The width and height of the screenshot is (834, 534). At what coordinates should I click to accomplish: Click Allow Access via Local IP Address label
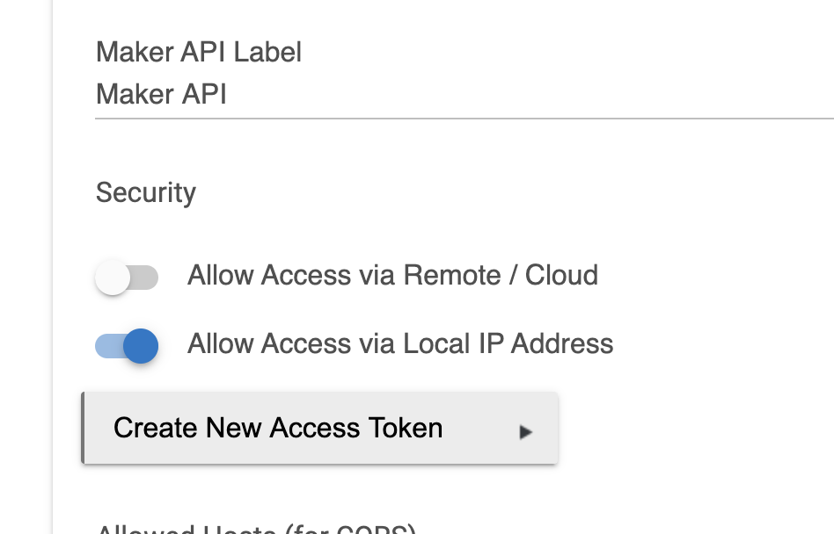[x=400, y=343]
